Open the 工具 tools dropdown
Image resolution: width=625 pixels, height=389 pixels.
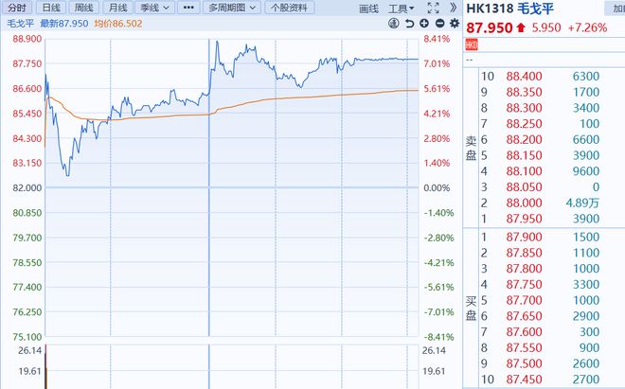pyautogui.click(x=402, y=8)
